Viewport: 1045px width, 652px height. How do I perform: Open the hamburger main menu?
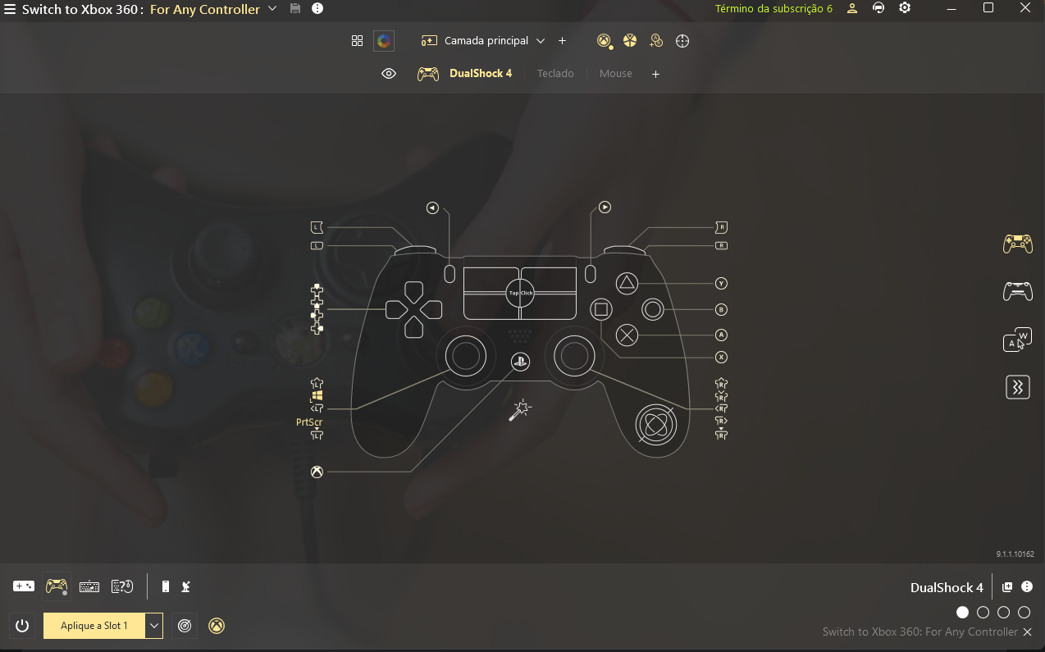11,10
